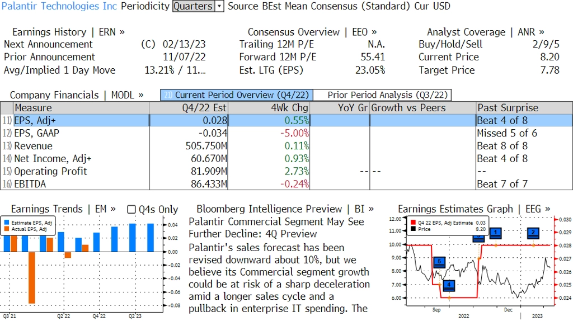Click the -5.00% EPS GAAP change value

[294, 133]
